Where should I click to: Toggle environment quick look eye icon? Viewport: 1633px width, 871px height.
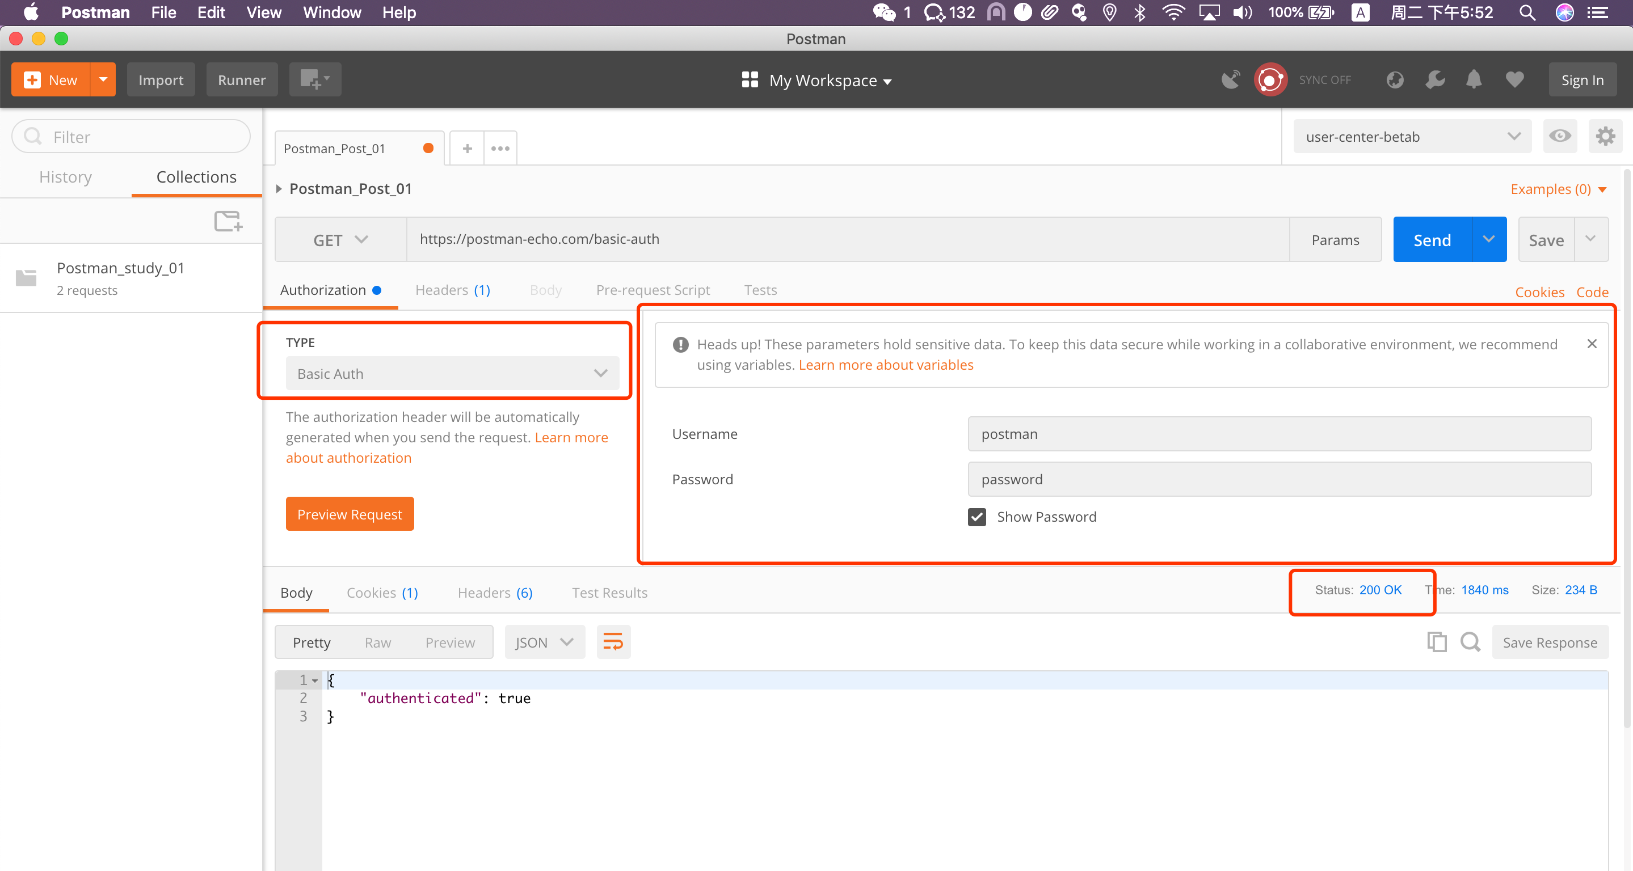coord(1559,136)
